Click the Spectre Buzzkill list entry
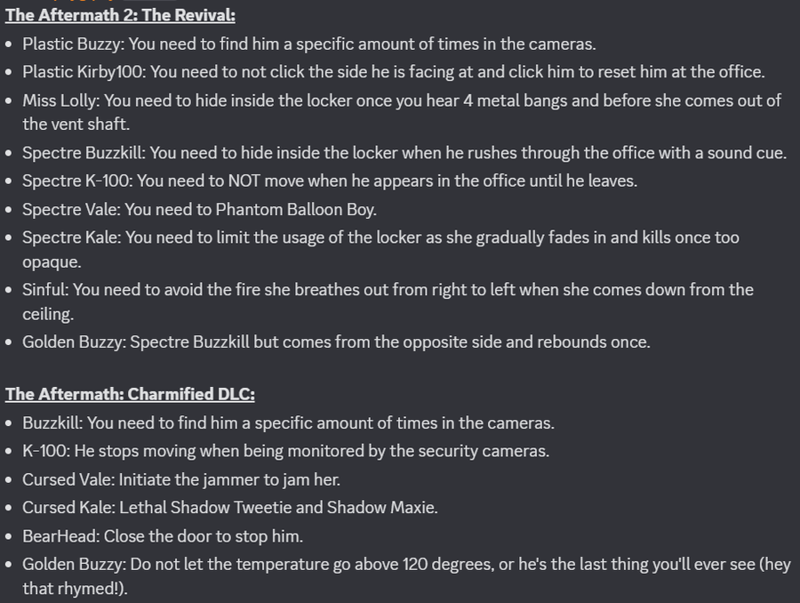This screenshot has height=603, width=800. pos(404,153)
